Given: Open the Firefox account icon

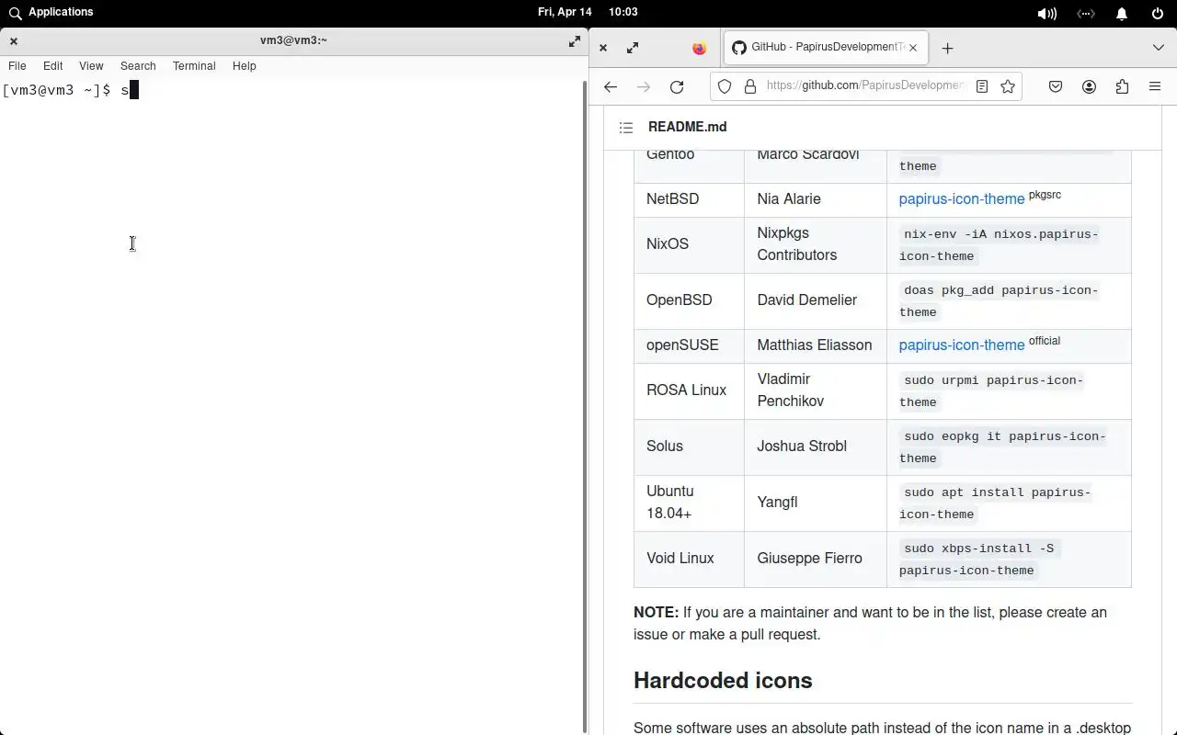Looking at the screenshot, I should coord(1089,86).
